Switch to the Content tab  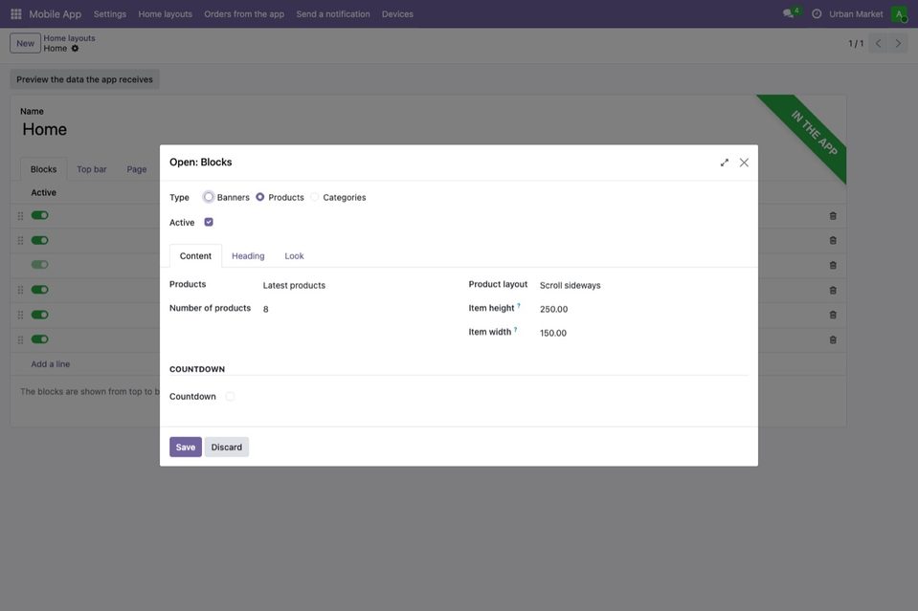195,256
